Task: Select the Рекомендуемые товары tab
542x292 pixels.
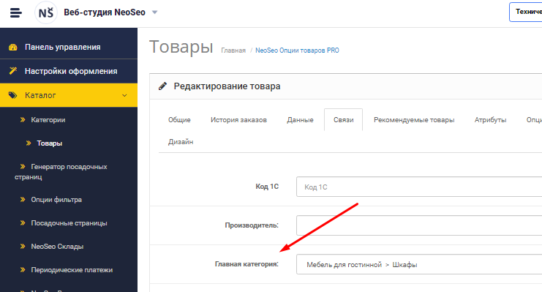Action: tap(414, 120)
